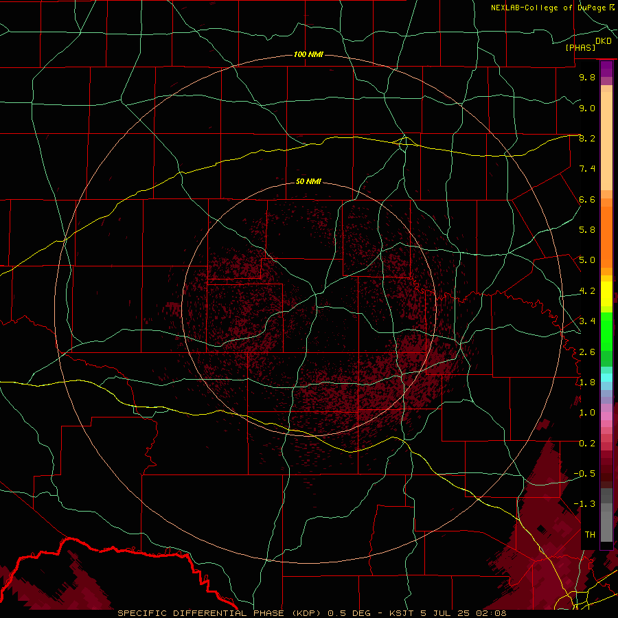The width and height of the screenshot is (618, 618).
Task: Click the 50 NMI range ring label
Action: 308,181
